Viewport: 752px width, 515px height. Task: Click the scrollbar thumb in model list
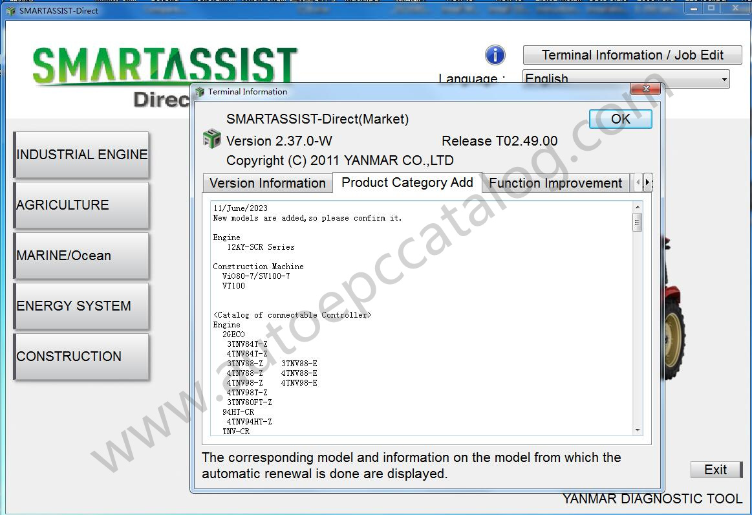click(638, 223)
